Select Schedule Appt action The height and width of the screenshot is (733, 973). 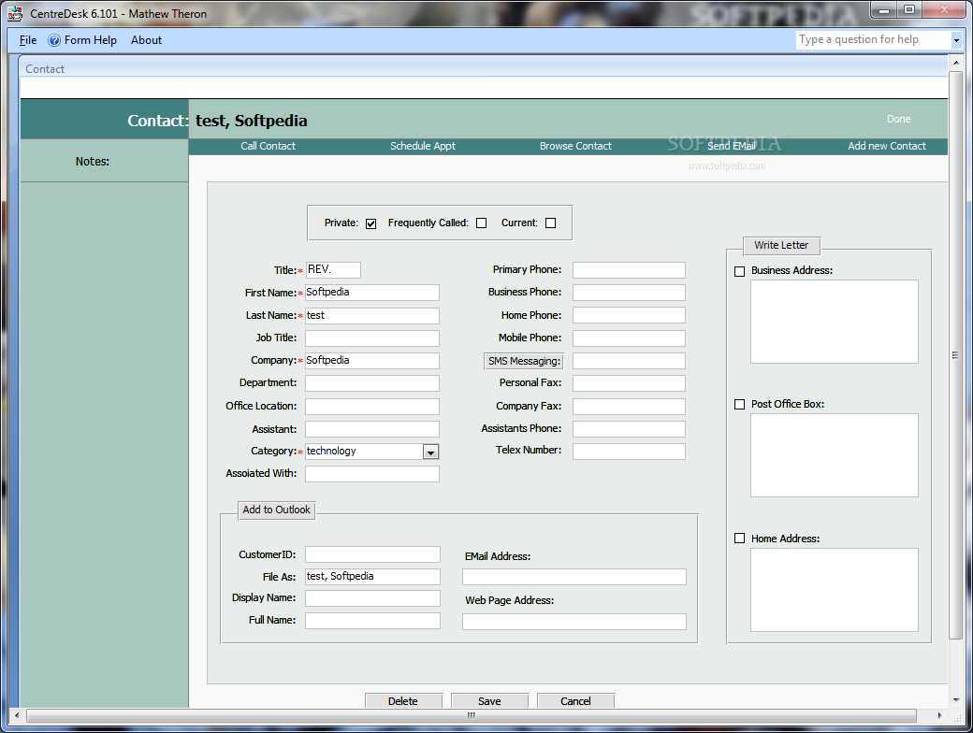423,147
